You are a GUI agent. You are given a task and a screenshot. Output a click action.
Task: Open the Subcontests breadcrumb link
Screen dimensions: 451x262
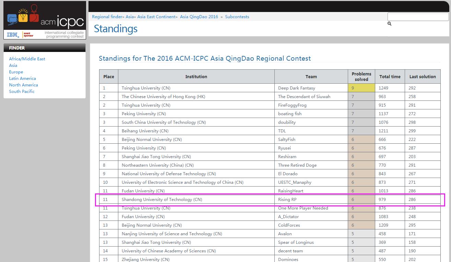click(237, 16)
